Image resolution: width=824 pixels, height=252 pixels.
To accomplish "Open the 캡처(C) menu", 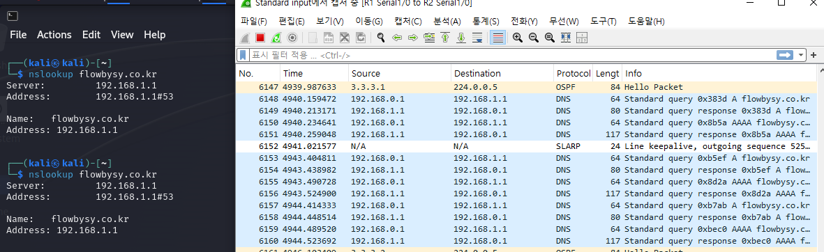I will point(407,22).
